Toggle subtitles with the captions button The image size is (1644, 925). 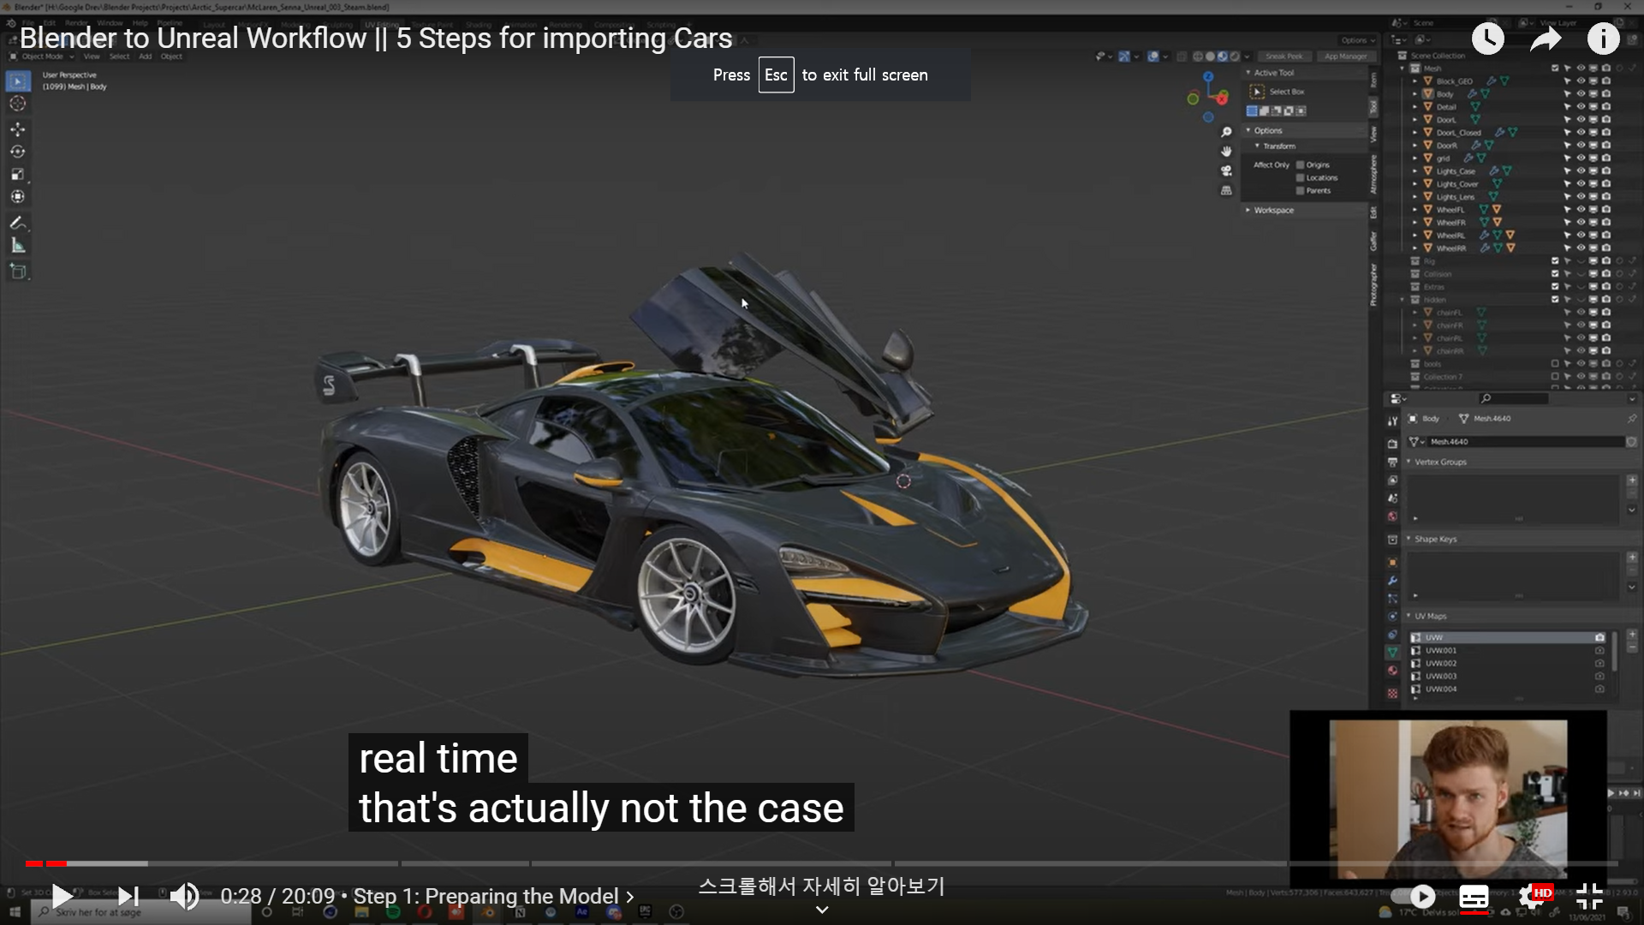[1473, 897]
